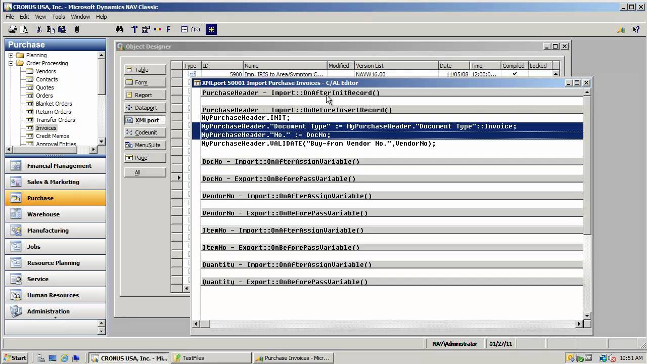Switch to Human Resources menu
The width and height of the screenshot is (647, 364).
coord(56,295)
